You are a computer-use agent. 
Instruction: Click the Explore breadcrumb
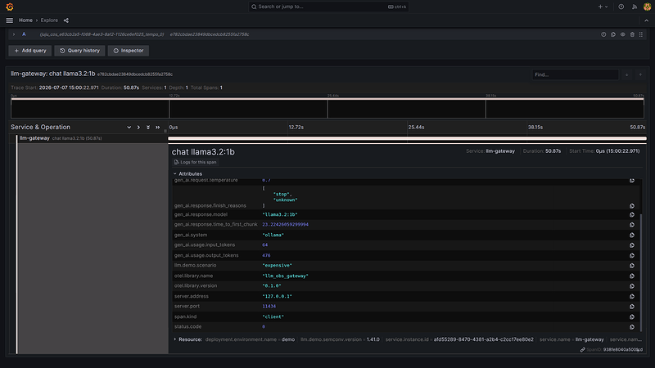click(x=49, y=20)
